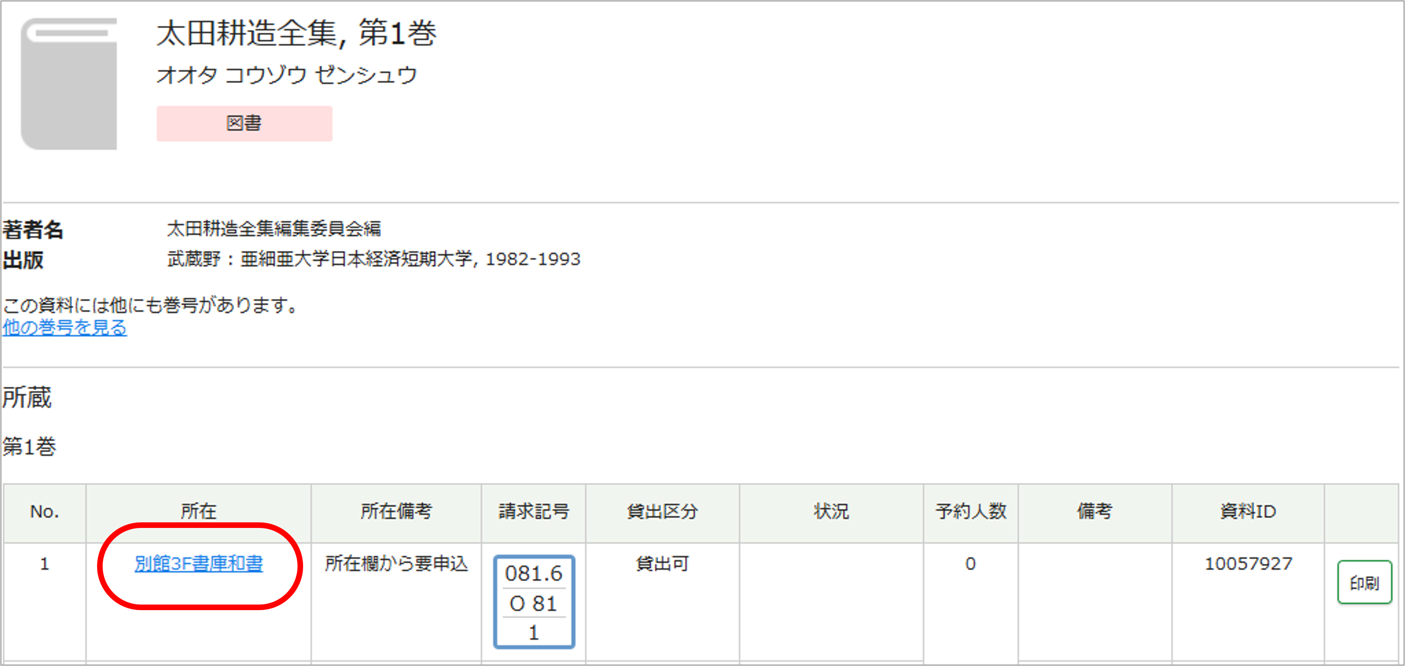Click the author name 太田耕造全集編集委員会編
The image size is (1405, 666).
tap(274, 229)
